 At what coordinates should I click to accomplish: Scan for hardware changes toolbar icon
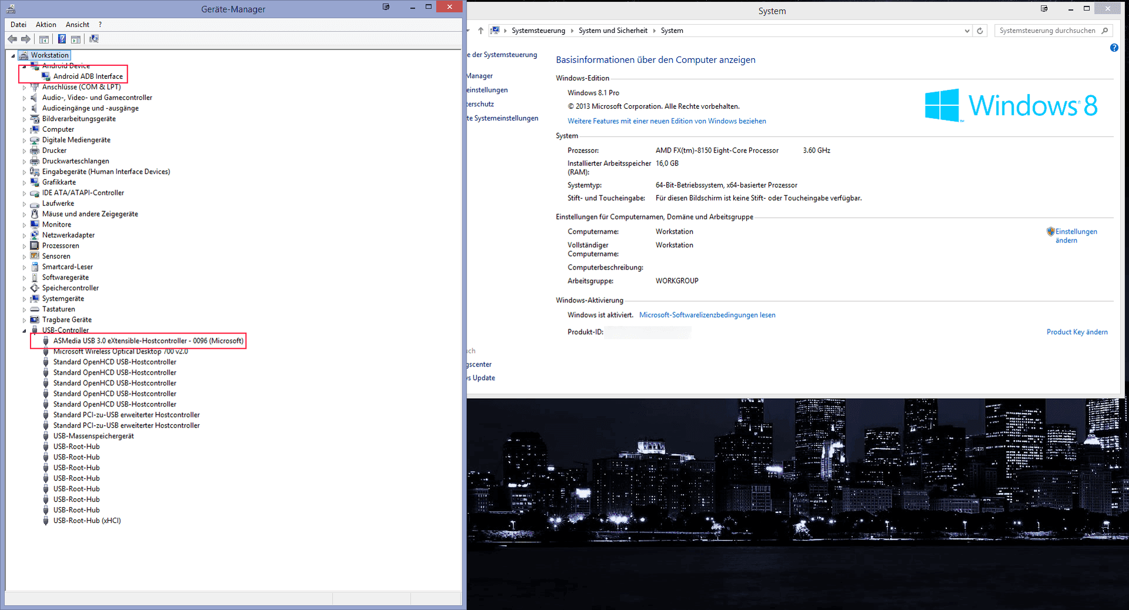pyautogui.click(x=94, y=39)
